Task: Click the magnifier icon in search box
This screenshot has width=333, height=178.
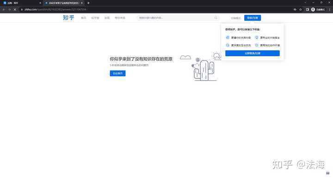Action: pyautogui.click(x=216, y=18)
